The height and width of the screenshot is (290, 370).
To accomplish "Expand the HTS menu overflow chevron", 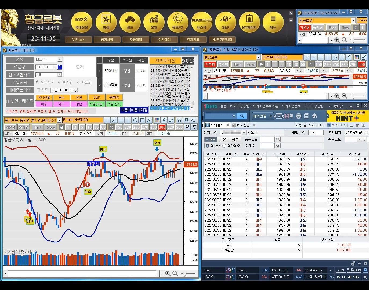I will coord(330,106).
